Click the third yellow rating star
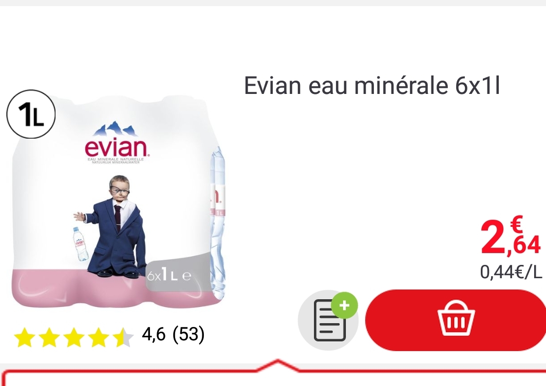 [74, 337]
